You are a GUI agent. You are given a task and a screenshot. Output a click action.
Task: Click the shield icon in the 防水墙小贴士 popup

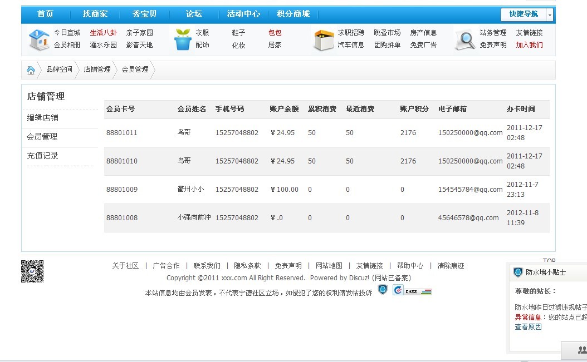click(x=518, y=272)
